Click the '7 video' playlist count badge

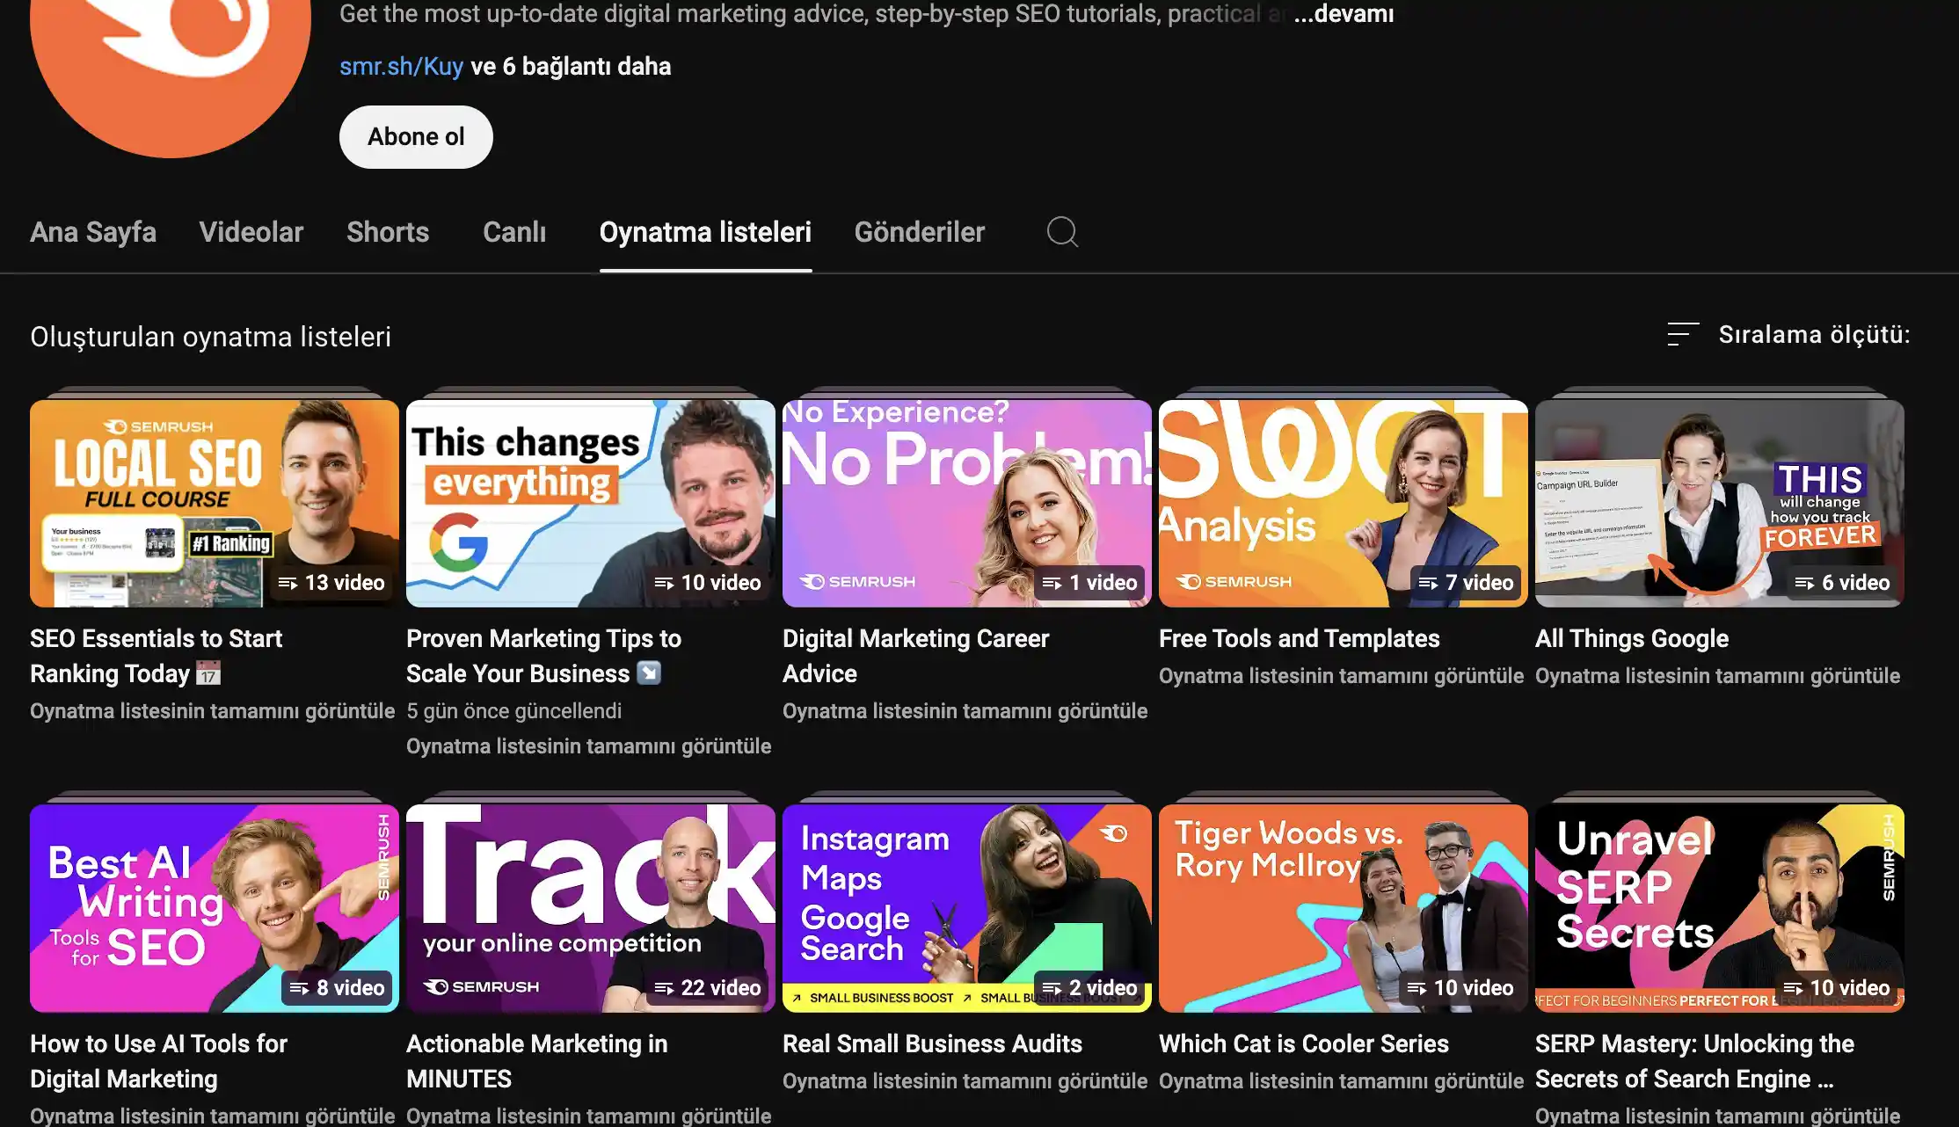1466,583
